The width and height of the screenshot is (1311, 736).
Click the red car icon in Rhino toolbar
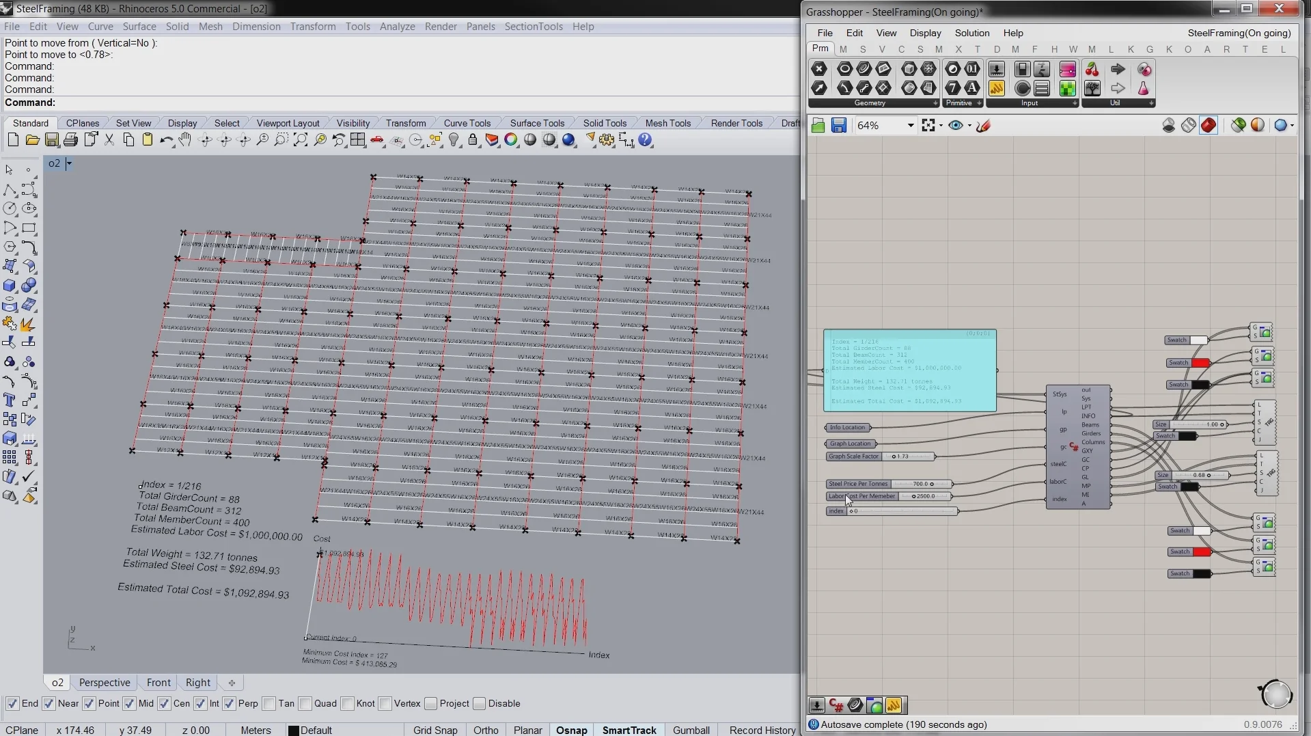pyautogui.click(x=377, y=140)
